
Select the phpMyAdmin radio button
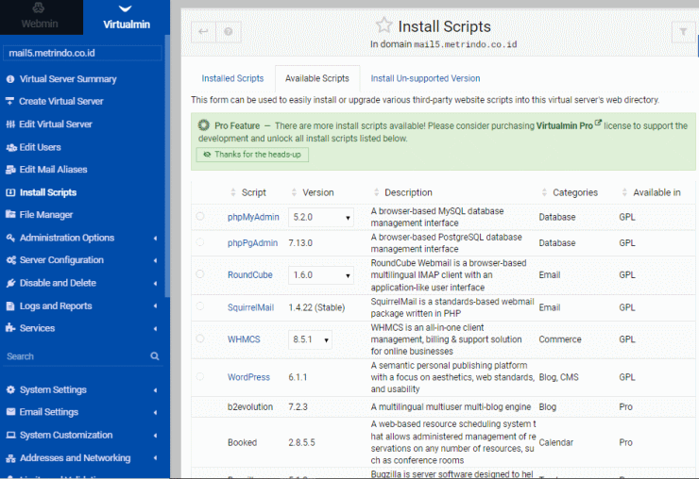tap(200, 216)
